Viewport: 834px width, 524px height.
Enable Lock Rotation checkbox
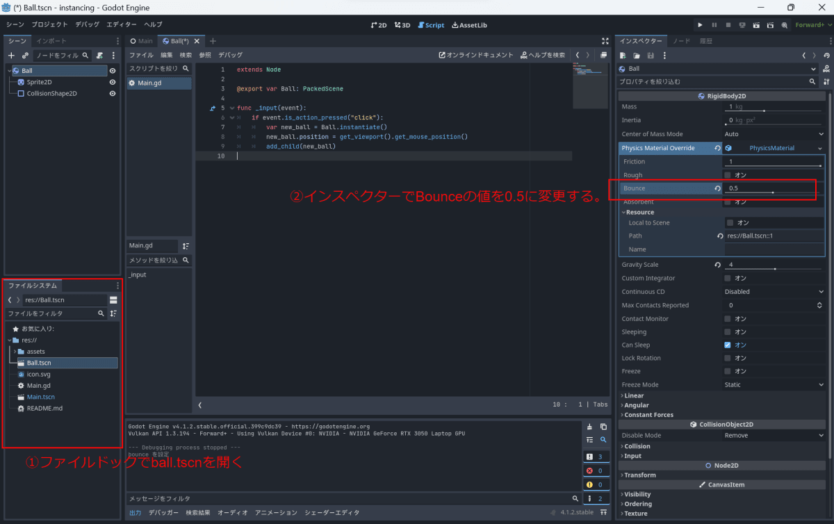pyautogui.click(x=728, y=358)
